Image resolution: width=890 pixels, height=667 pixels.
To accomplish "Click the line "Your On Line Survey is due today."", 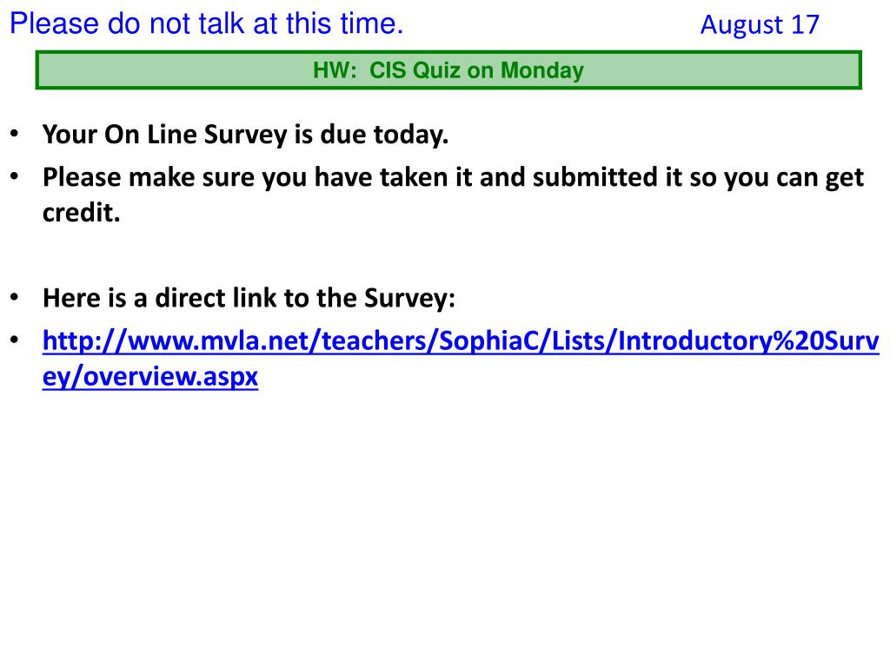I will pos(245,135).
